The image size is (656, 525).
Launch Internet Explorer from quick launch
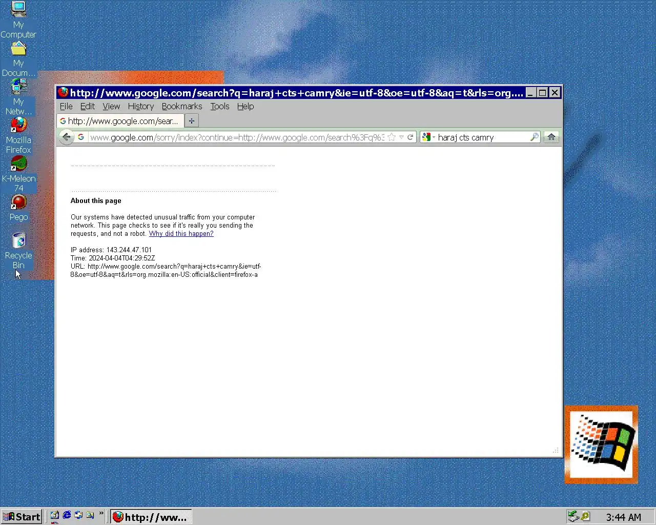pos(67,515)
